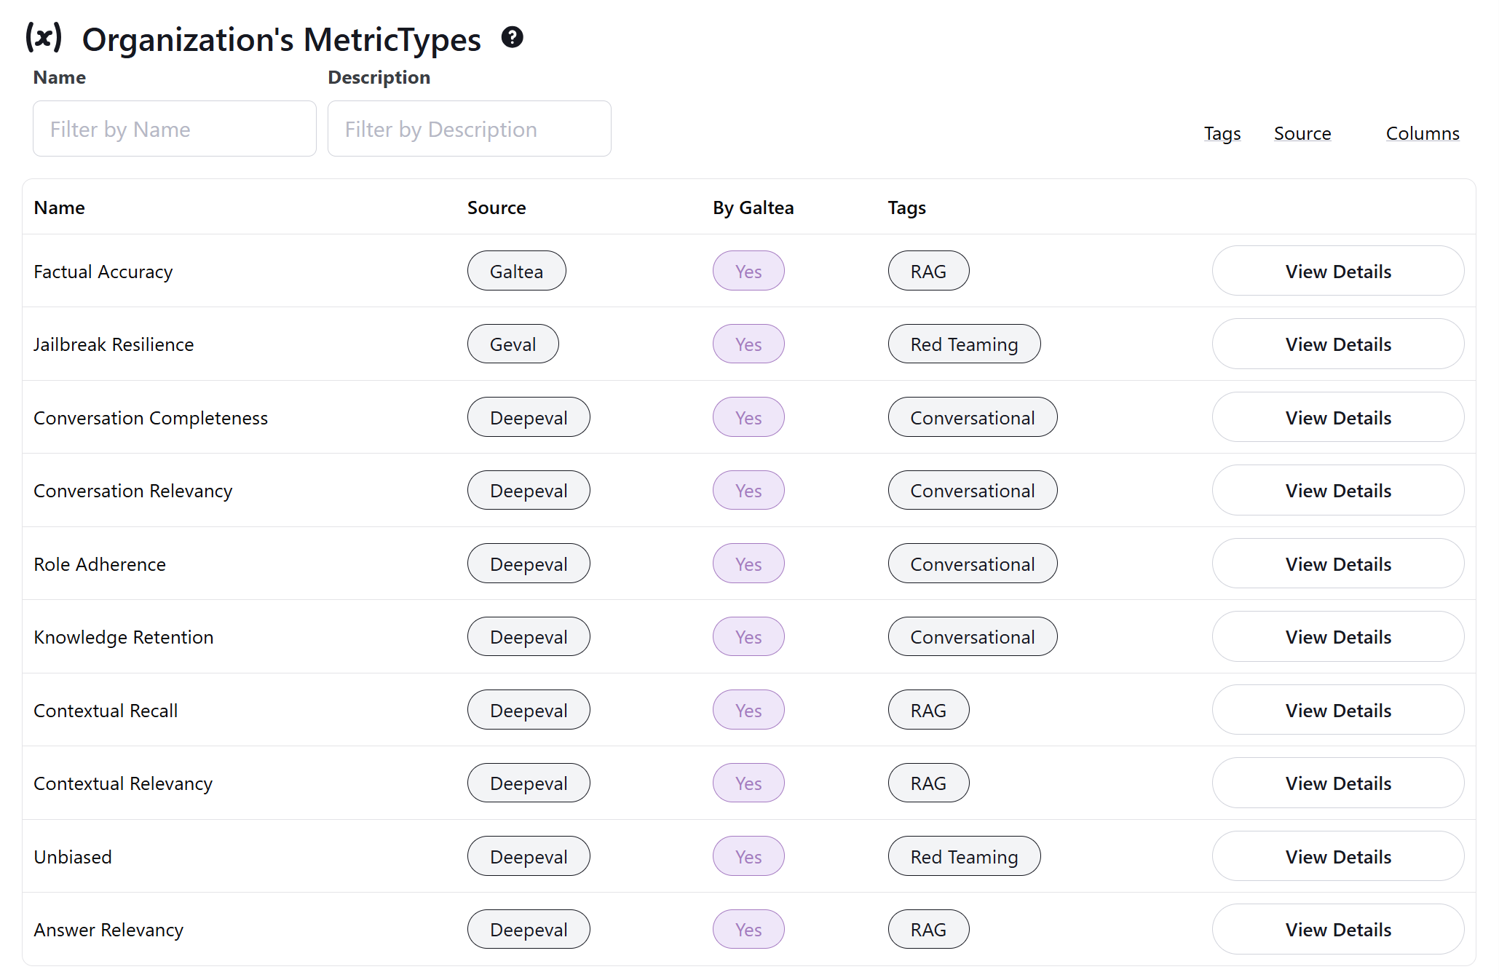The width and height of the screenshot is (1499, 980).
Task: View Details for Factual Accuracy
Action: (1337, 271)
